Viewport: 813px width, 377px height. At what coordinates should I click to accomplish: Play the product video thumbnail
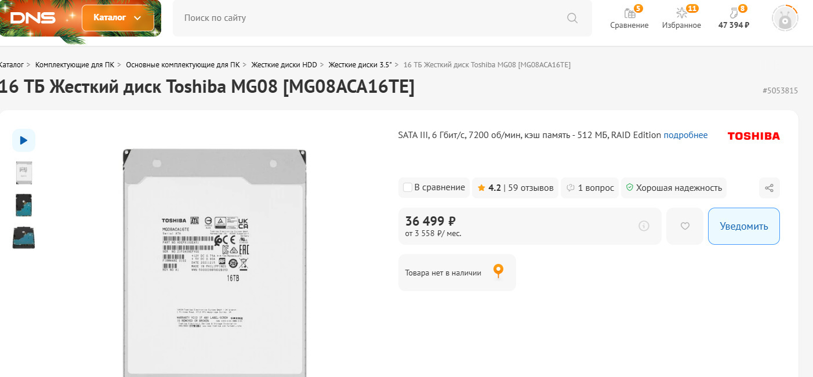tap(24, 140)
